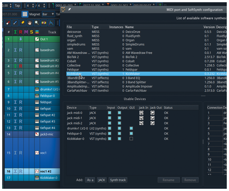Open Jack Out routing for jack midi-2
229x191 pixels.
pyautogui.click(x=152, y=123)
